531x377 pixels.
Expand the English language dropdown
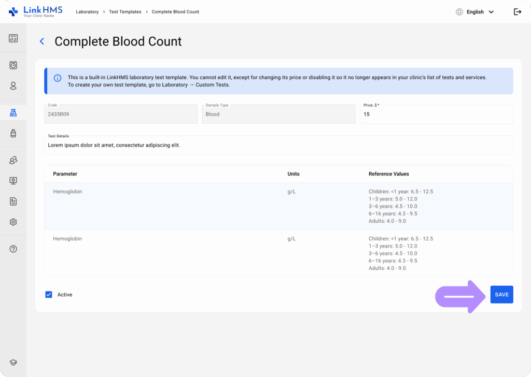(x=480, y=12)
